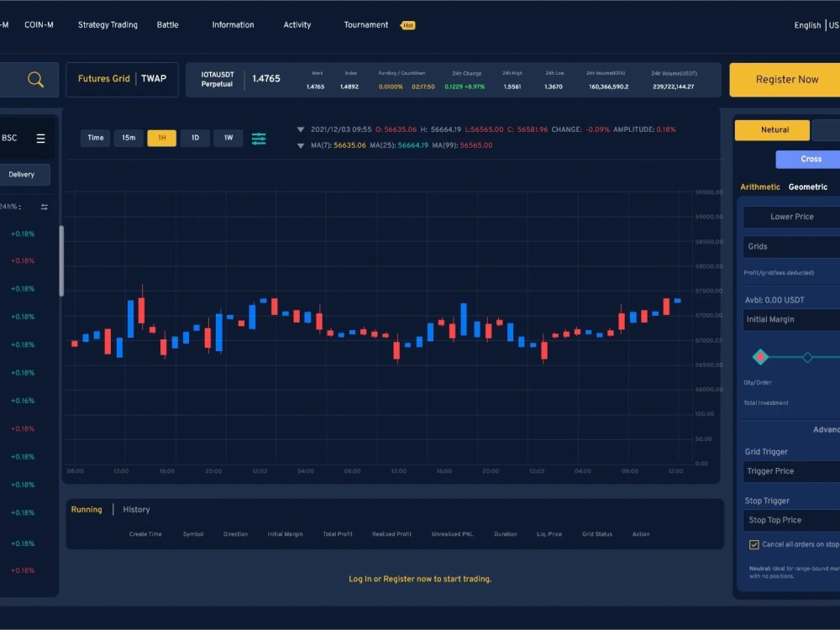This screenshot has width=840, height=630.
Task: Select the BSC category label
Action: pyautogui.click(x=9, y=139)
